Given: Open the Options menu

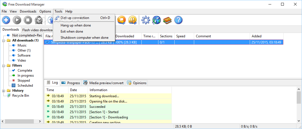Looking at the screenshot, I should coord(45,11).
